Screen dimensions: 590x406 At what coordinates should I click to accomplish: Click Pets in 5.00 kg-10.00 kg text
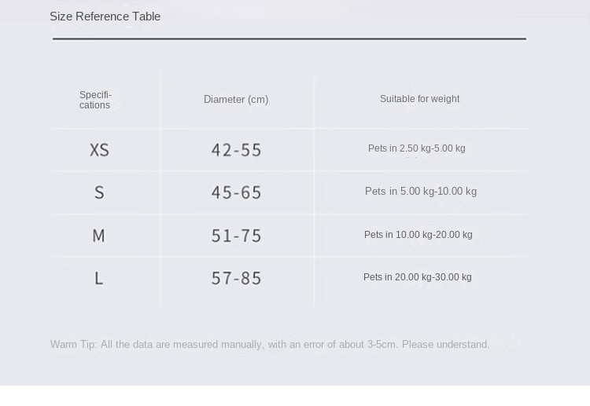(421, 191)
